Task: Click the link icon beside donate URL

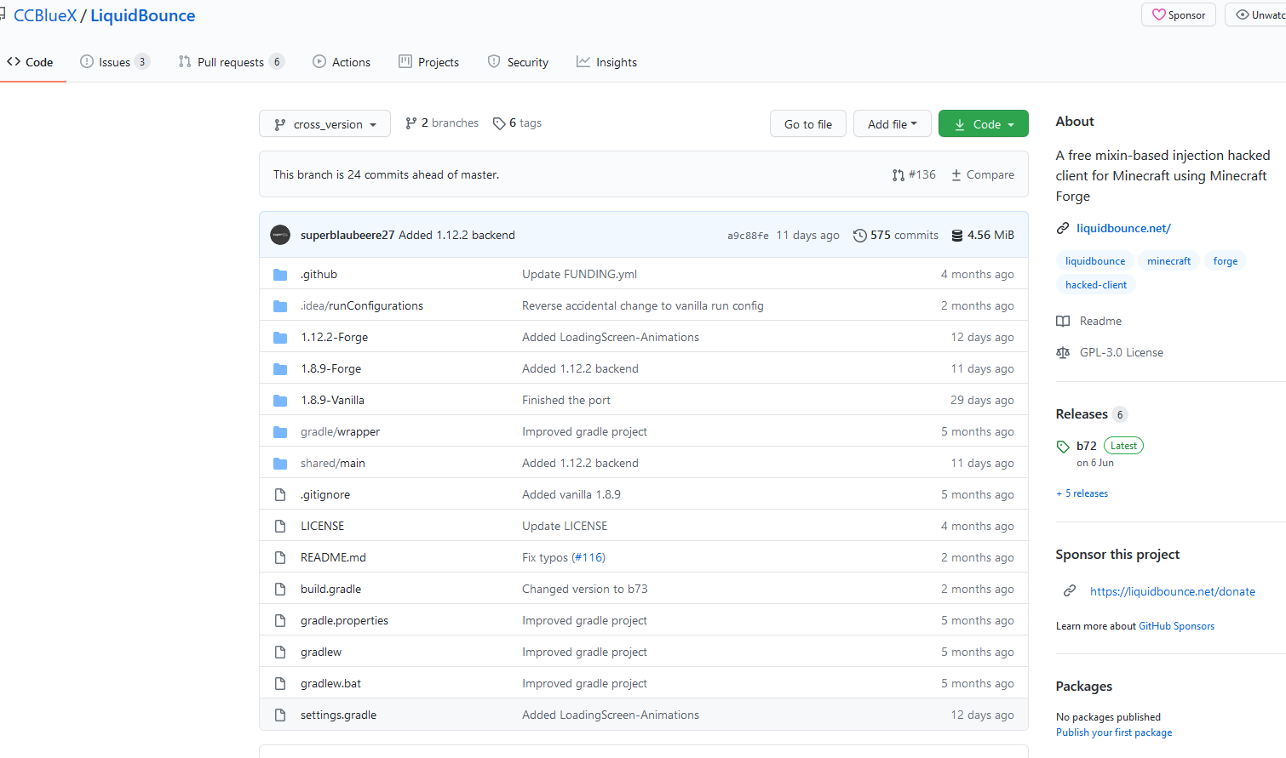Action: click(x=1070, y=590)
